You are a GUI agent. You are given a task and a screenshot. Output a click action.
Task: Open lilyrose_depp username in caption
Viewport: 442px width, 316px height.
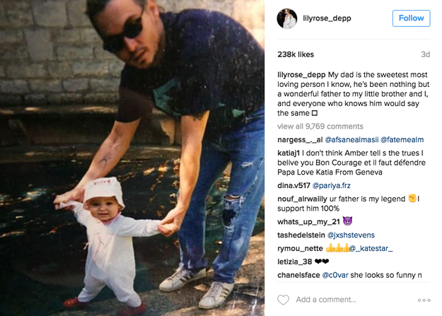[301, 75]
